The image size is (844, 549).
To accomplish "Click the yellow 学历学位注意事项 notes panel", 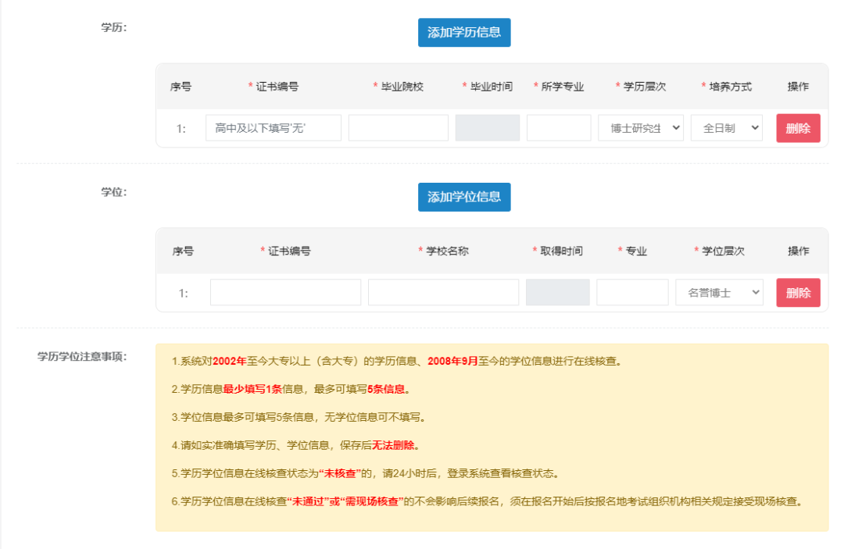I will point(492,437).
